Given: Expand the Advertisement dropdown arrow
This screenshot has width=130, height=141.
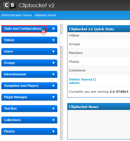Looking at the screenshot, I should [x=53, y=74].
